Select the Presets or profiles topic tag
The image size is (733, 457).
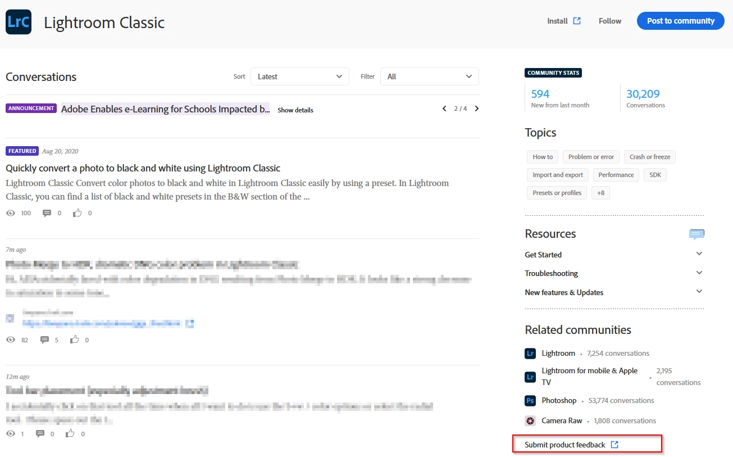557,193
